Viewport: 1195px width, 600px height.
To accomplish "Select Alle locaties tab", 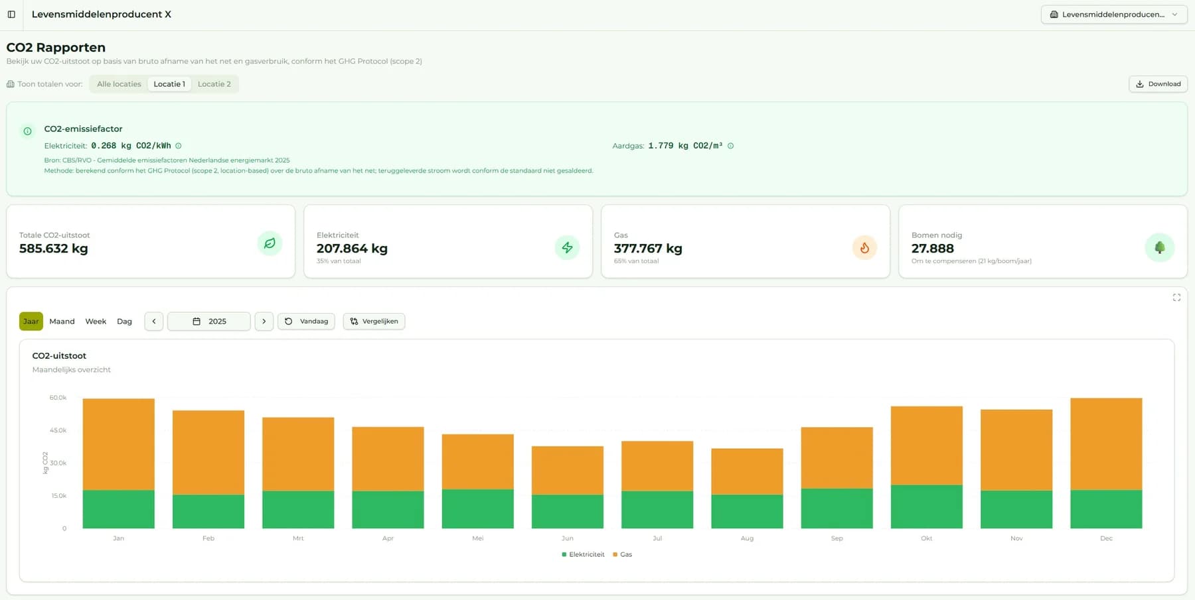I will (119, 84).
